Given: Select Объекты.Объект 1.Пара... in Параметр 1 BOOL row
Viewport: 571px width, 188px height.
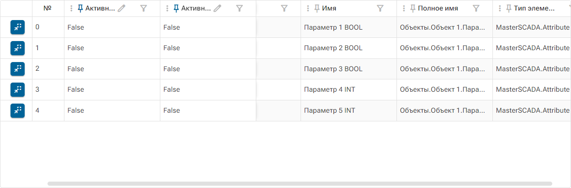Looking at the screenshot, I should pyautogui.click(x=444, y=27).
